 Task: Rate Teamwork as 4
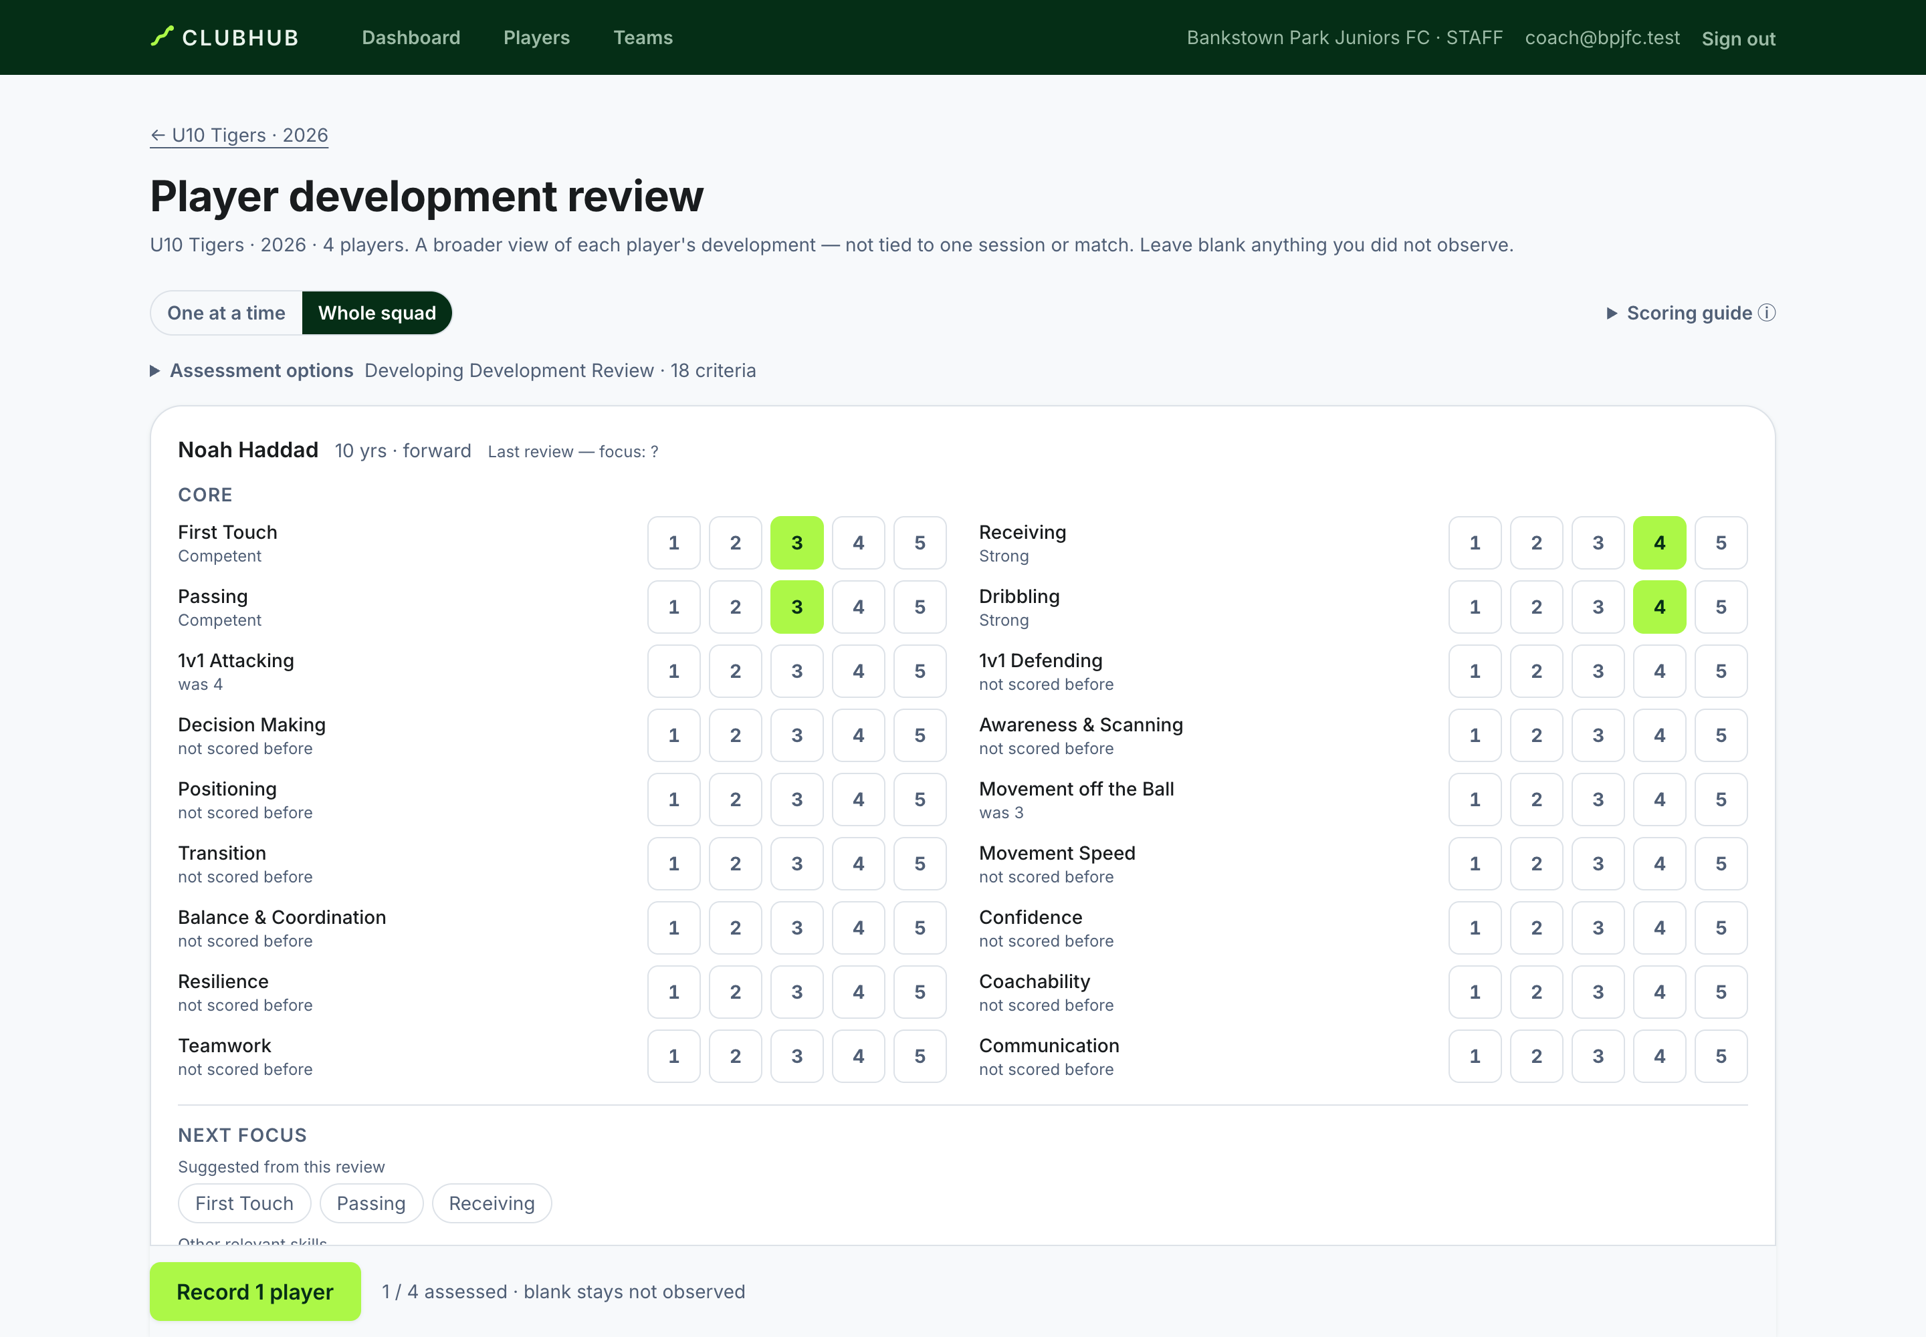[858, 1056]
